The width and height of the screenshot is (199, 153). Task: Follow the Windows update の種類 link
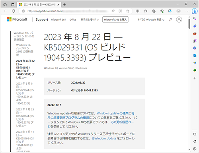113,113
